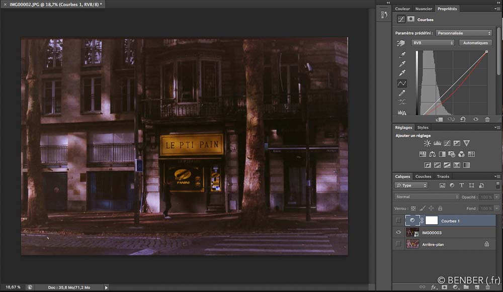The image size is (503, 292).
Task: Click the text layer filter icon
Action: click(461, 185)
